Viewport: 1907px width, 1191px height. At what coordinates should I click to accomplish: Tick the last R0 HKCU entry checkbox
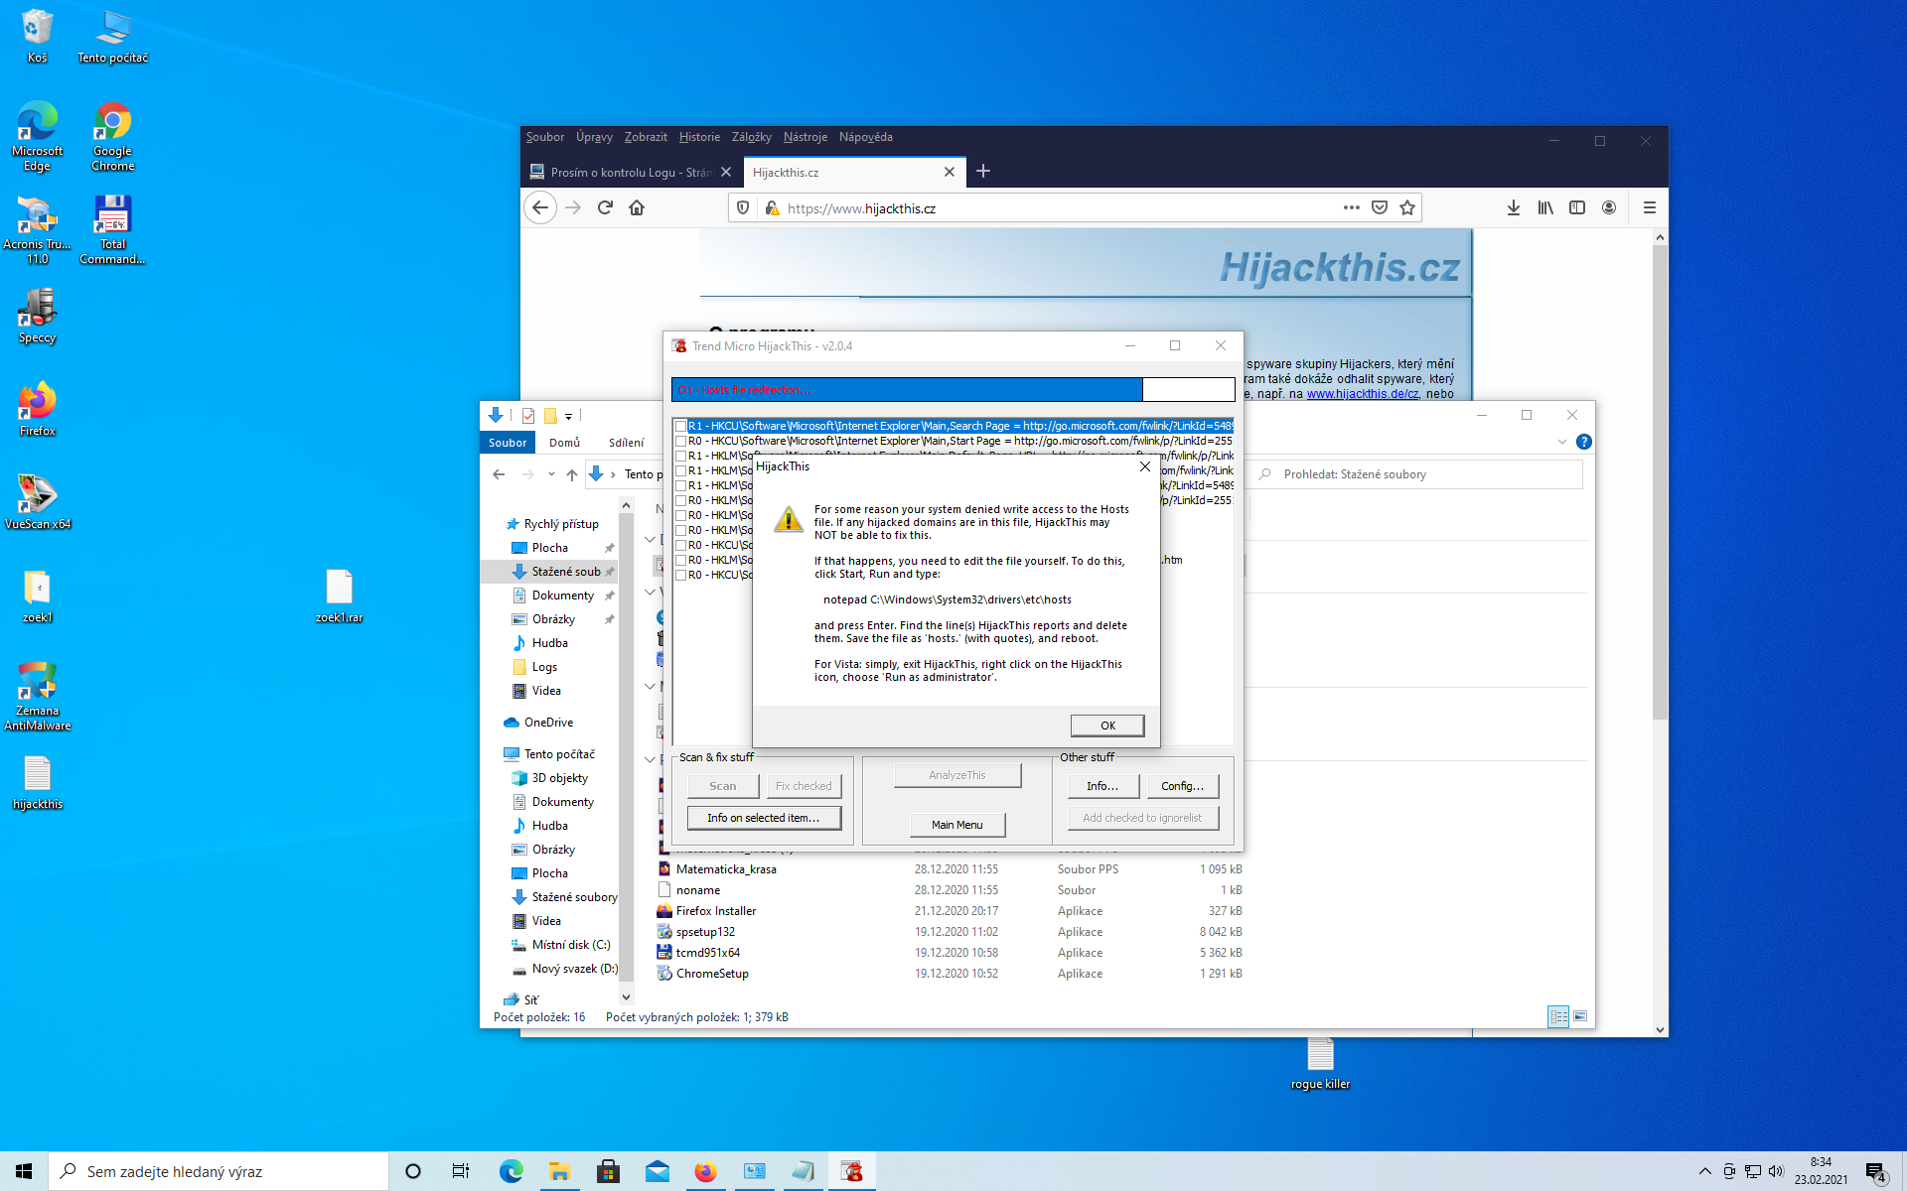point(681,575)
